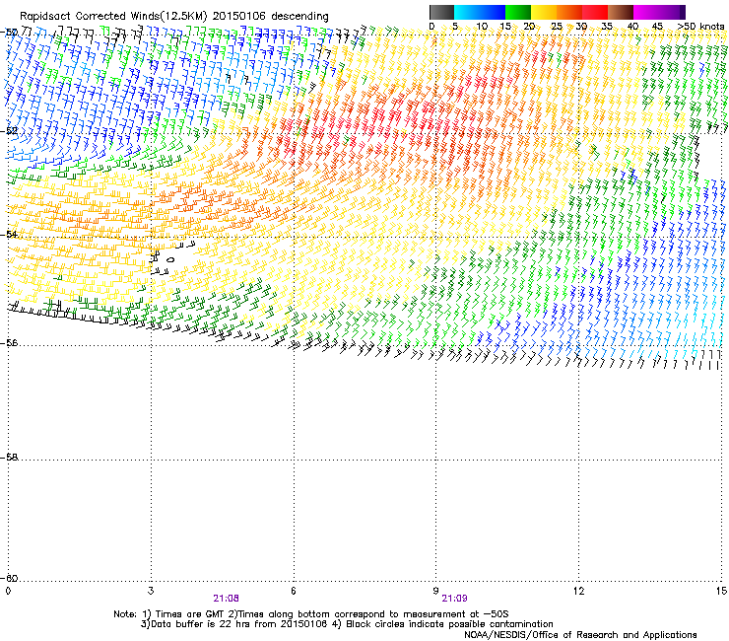Viewport: 729px width, 641px height.
Task: Click longitude axis label '0'
Action: click(x=8, y=591)
